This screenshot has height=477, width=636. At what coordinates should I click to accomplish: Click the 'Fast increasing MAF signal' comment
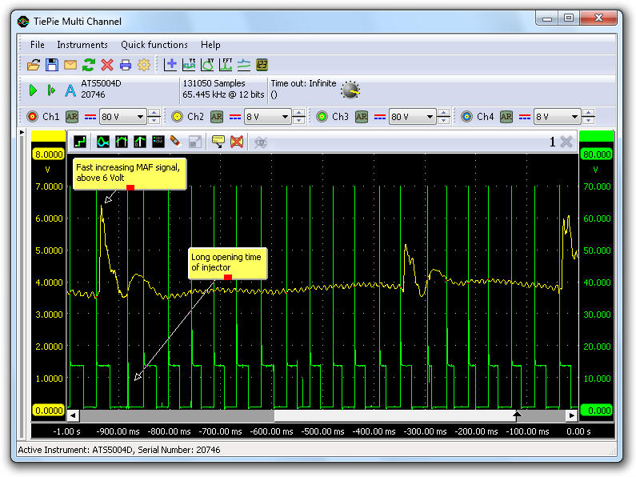(x=129, y=172)
